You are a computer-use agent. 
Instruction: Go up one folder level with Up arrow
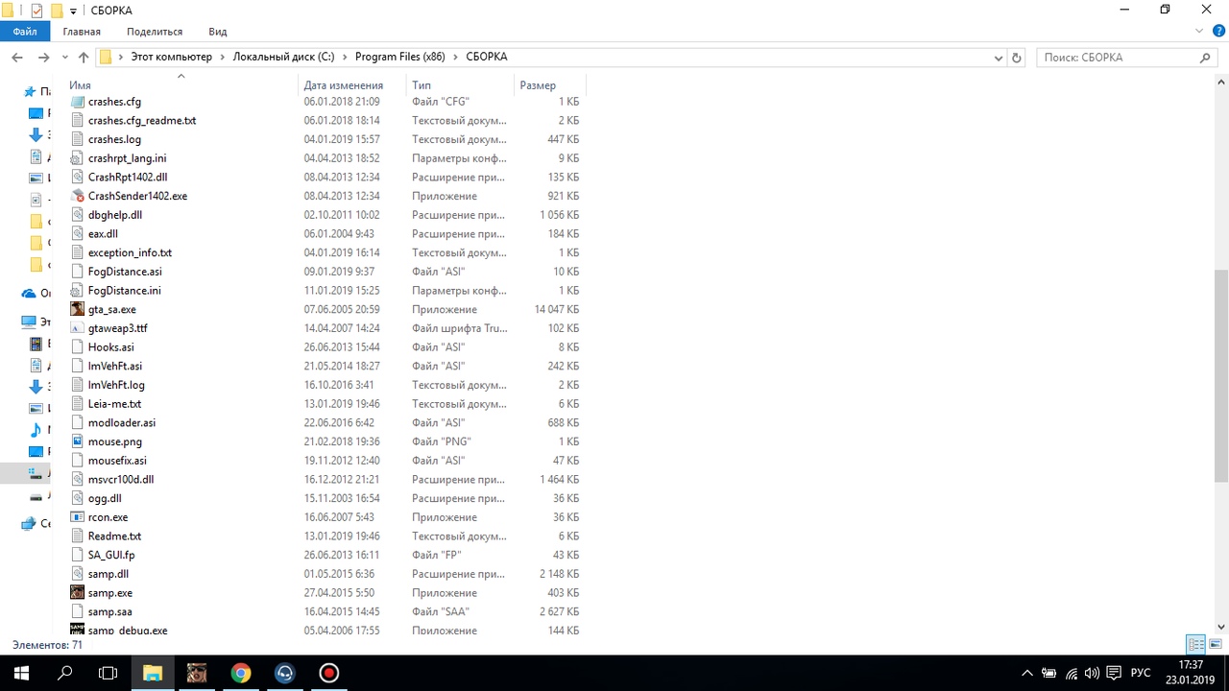[x=84, y=58]
